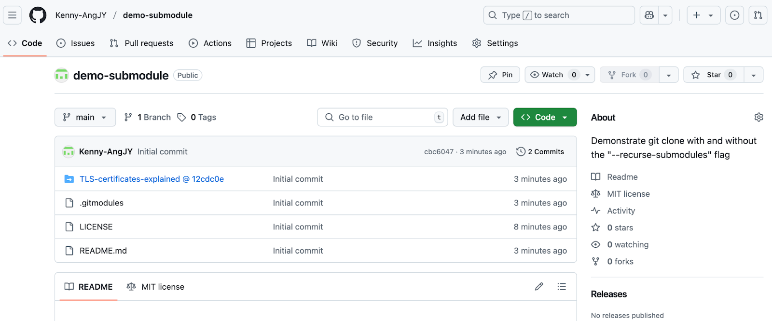Open the Security tab
Image resolution: width=772 pixels, height=321 pixels.
click(x=375, y=43)
